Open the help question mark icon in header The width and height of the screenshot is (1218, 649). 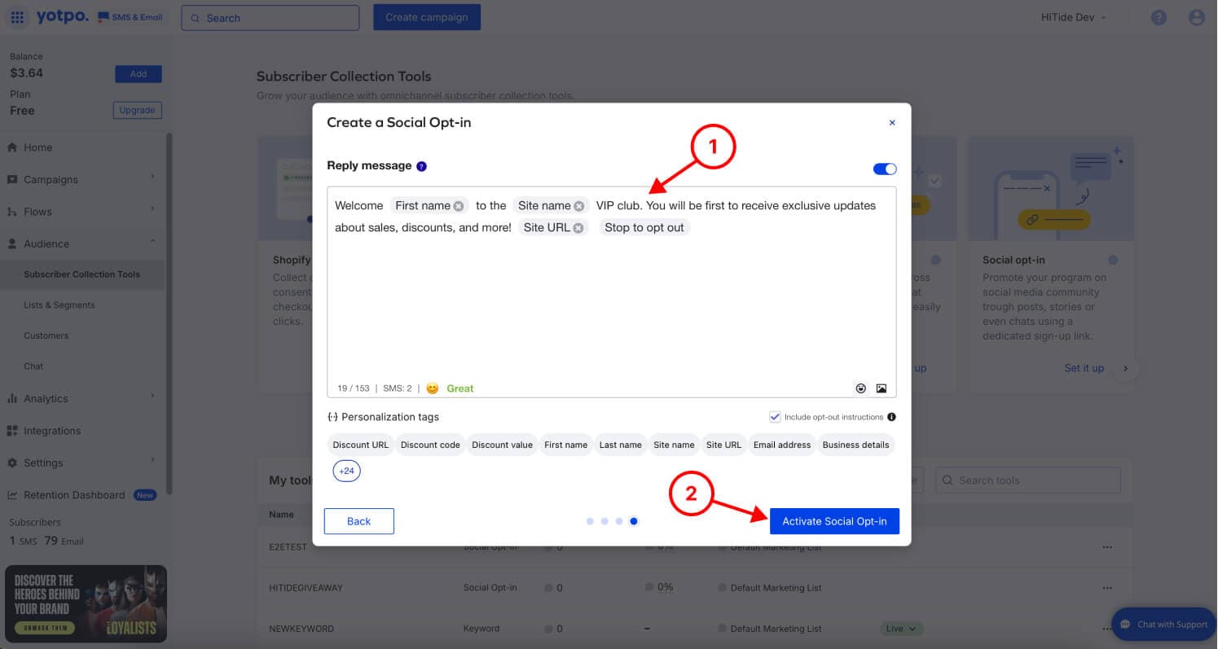pos(1159,17)
